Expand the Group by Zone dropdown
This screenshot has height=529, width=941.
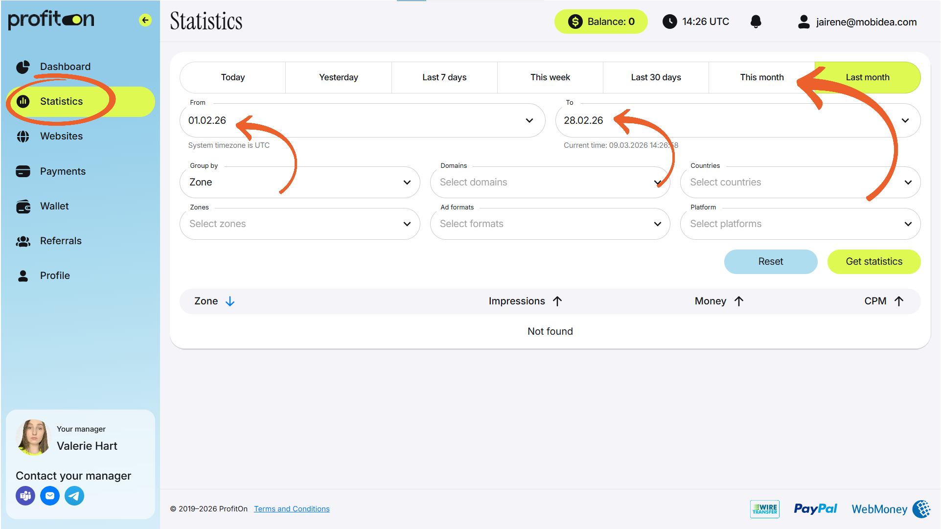(299, 182)
